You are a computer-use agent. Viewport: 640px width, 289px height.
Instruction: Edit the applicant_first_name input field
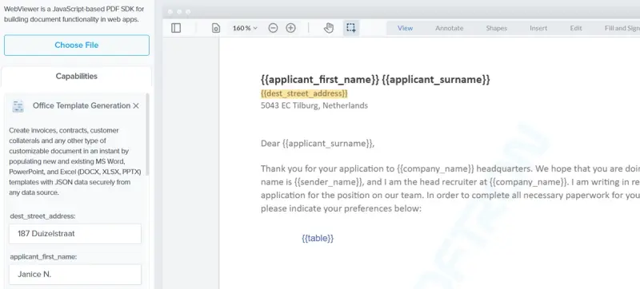(75, 275)
